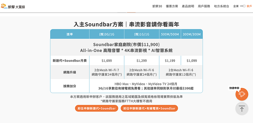This screenshot has width=253, height=123.
Task: Select the 500M/500M column header
Action: click(x=170, y=34)
